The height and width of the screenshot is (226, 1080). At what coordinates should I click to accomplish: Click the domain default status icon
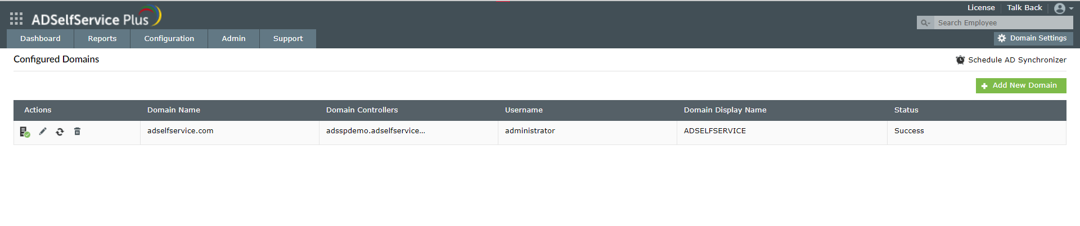pyautogui.click(x=24, y=132)
